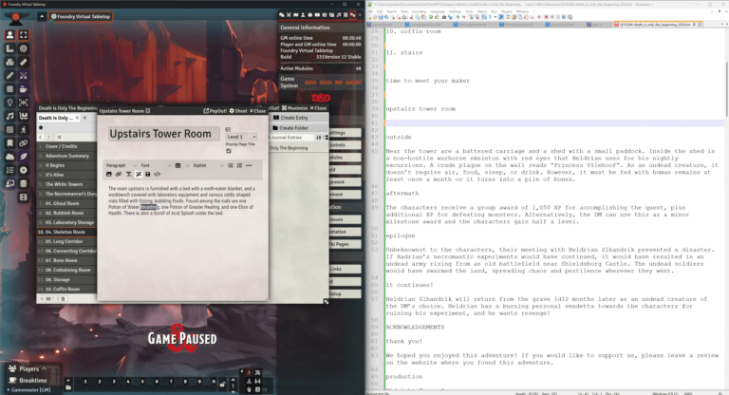Open the Adventure Summary page
This screenshot has height=395, width=729.
[66, 156]
